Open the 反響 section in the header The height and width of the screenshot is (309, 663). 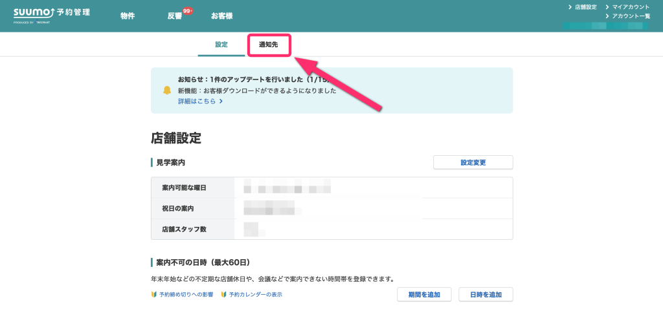point(174,16)
